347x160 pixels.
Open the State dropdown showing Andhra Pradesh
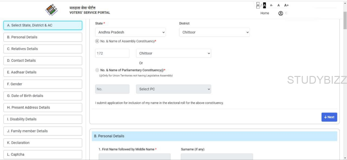(130, 32)
